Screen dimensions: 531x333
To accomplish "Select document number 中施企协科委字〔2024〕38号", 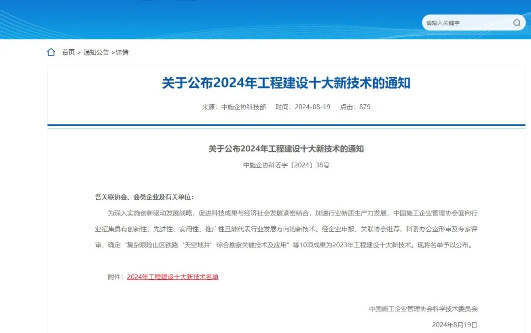I will [x=286, y=165].
